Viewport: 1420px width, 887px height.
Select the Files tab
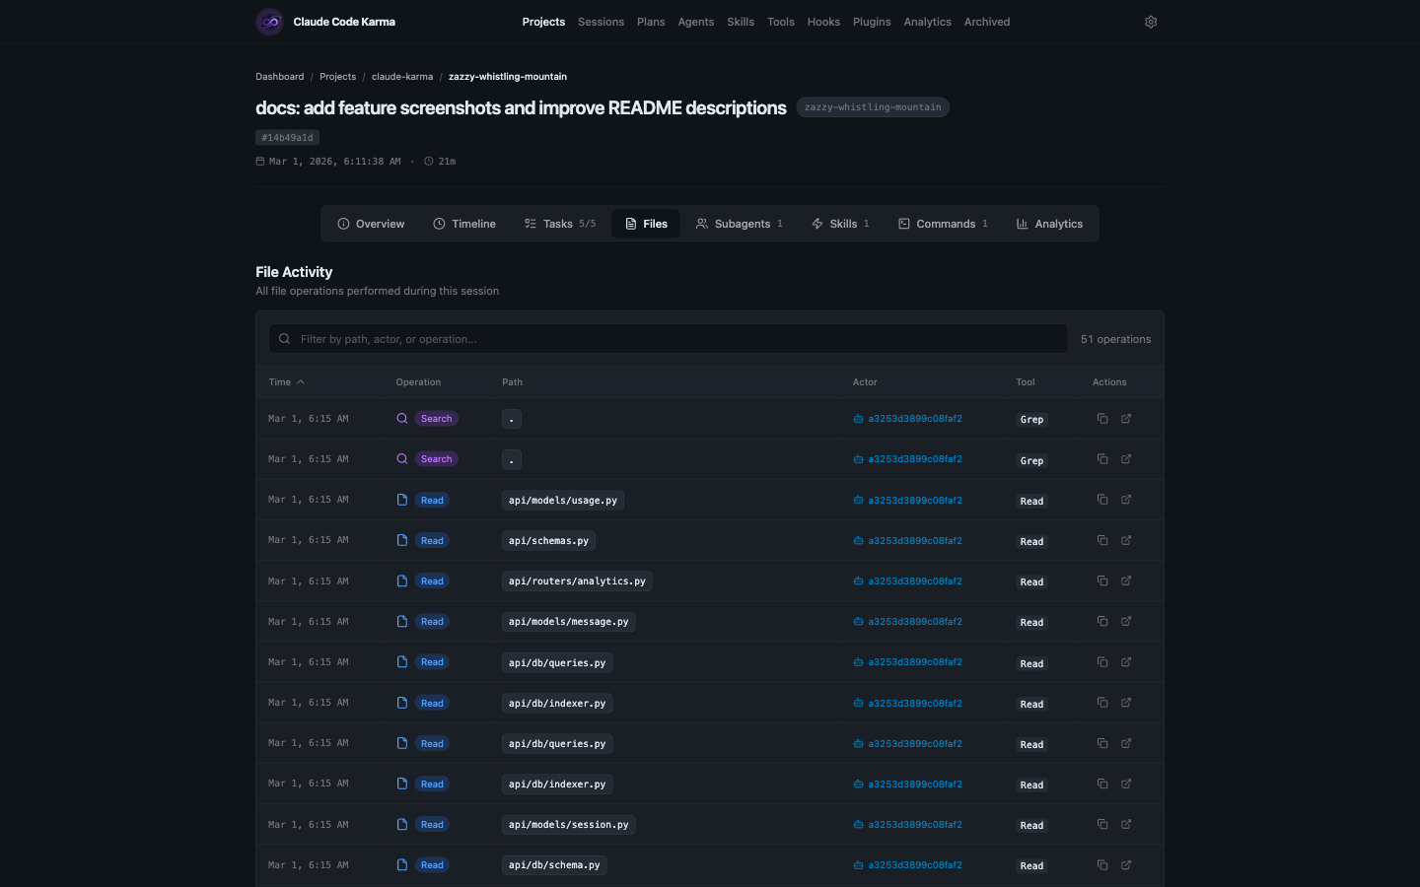[x=646, y=224]
